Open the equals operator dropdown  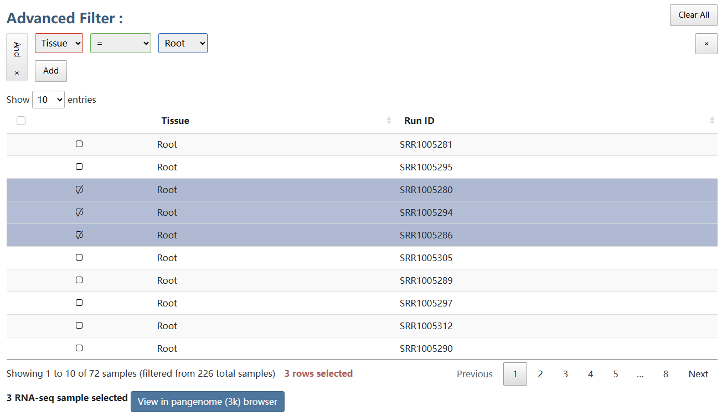(121, 43)
